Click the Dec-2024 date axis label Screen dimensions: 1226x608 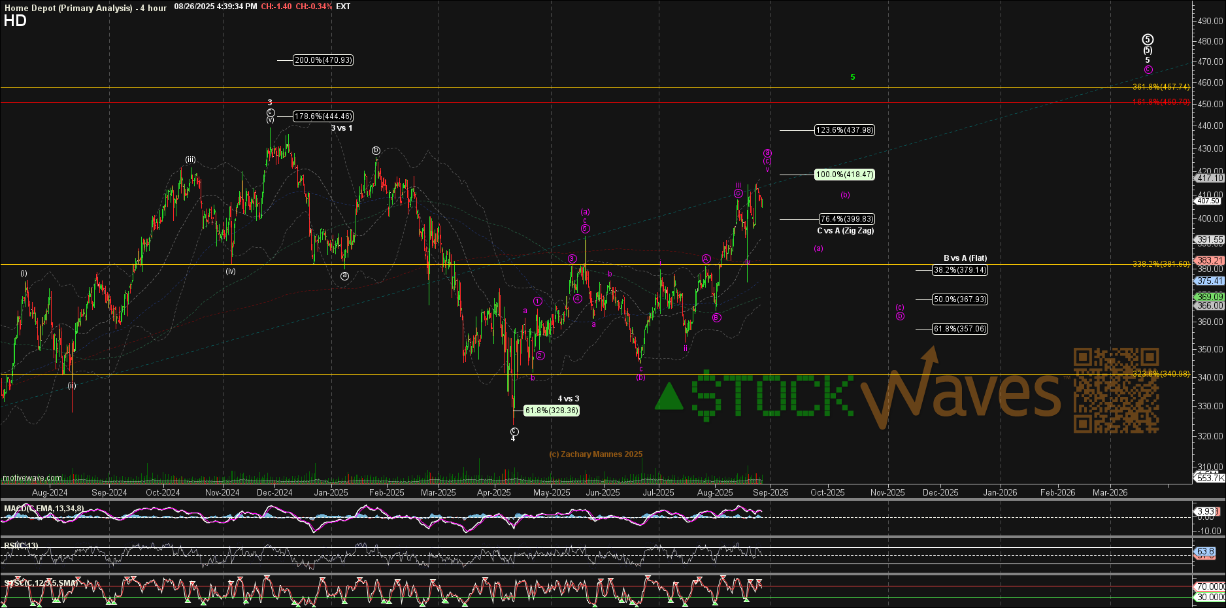(x=274, y=492)
